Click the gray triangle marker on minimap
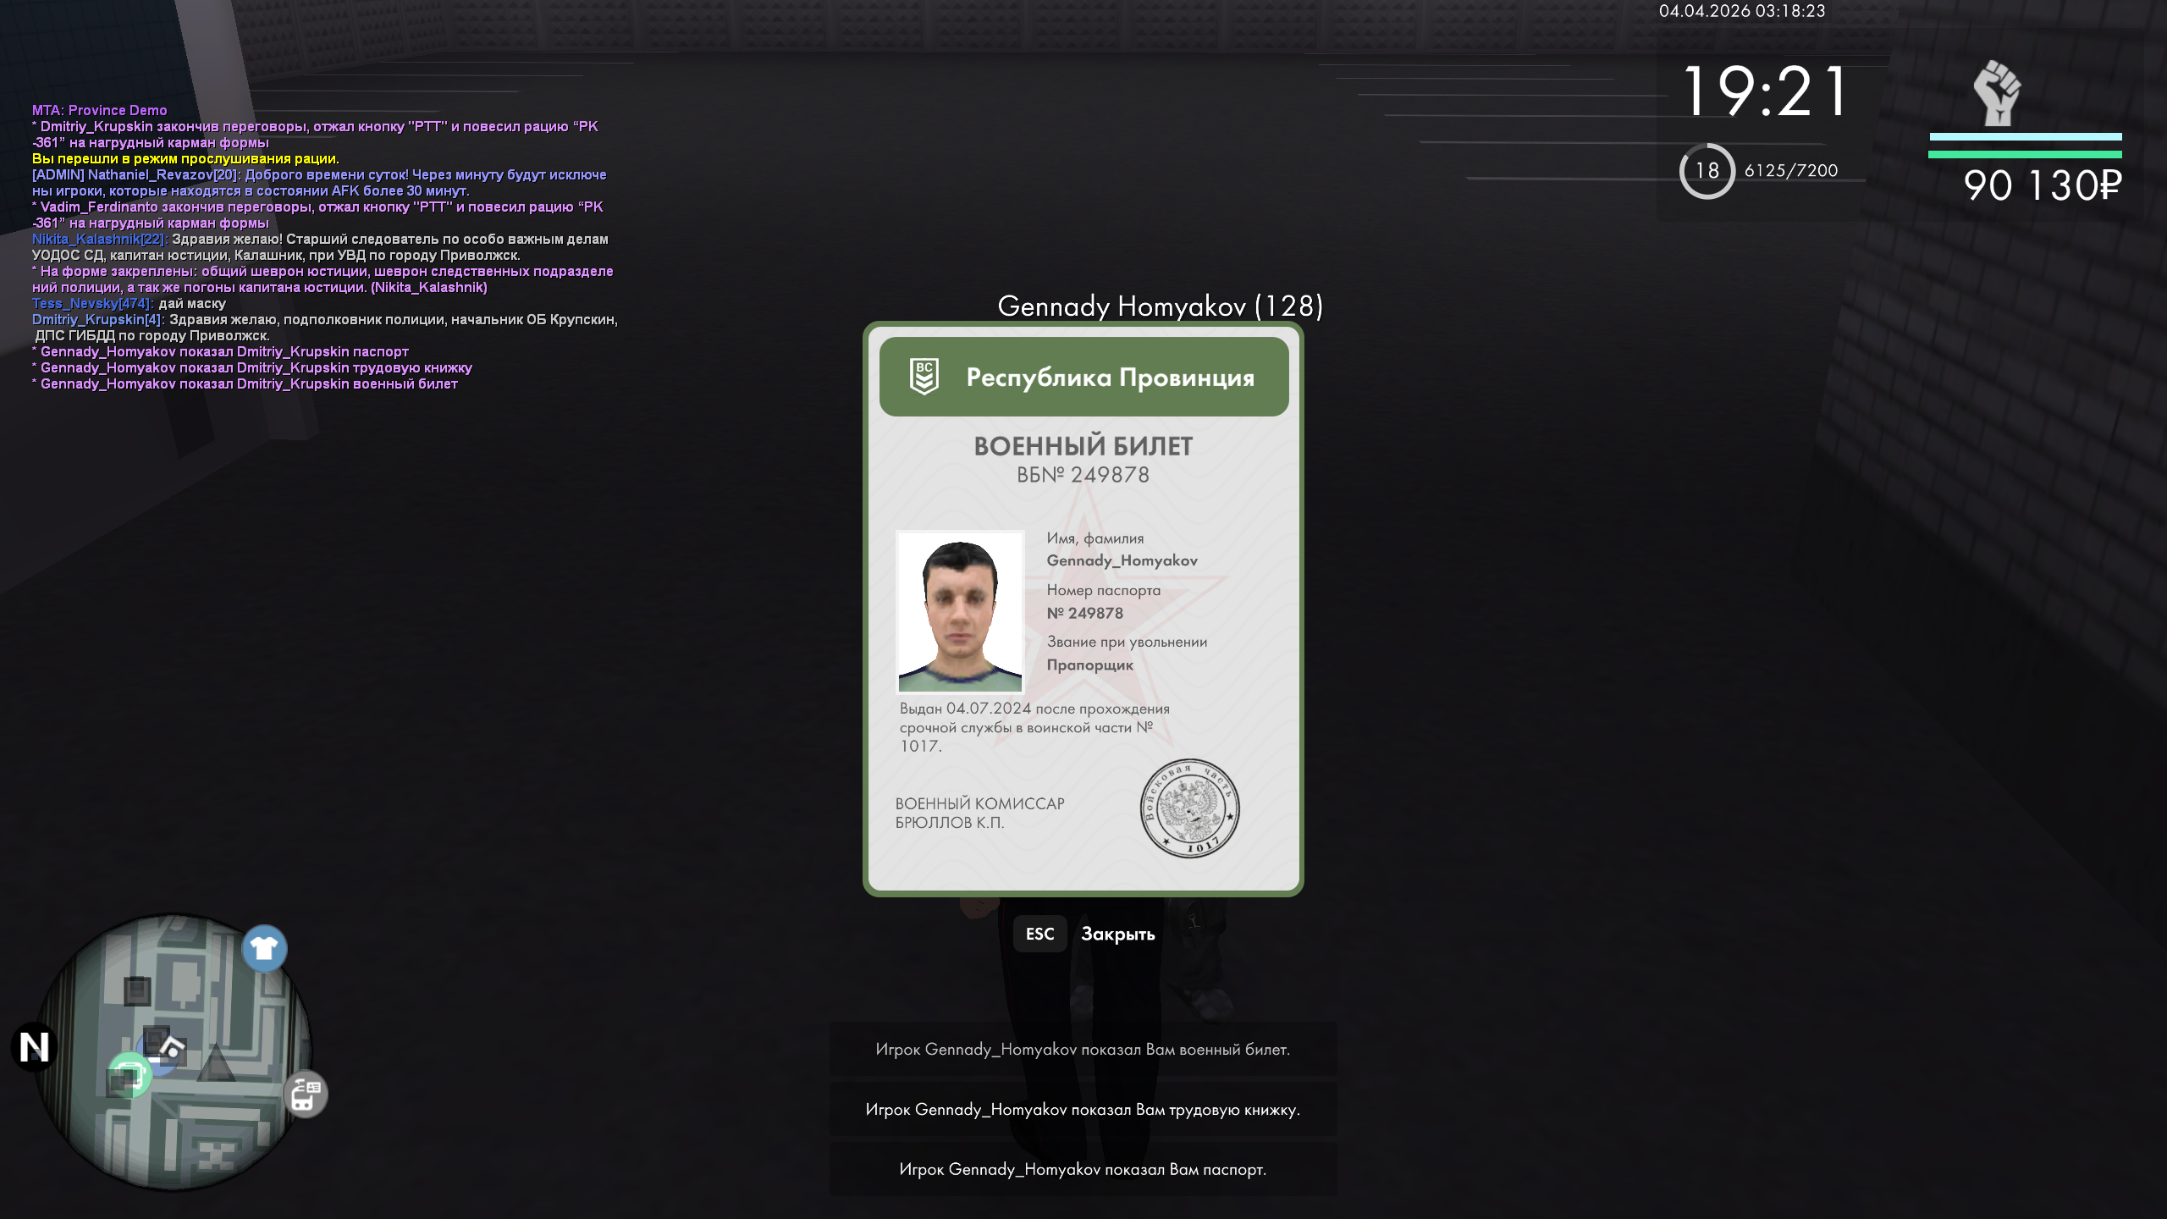 pyautogui.click(x=216, y=1063)
